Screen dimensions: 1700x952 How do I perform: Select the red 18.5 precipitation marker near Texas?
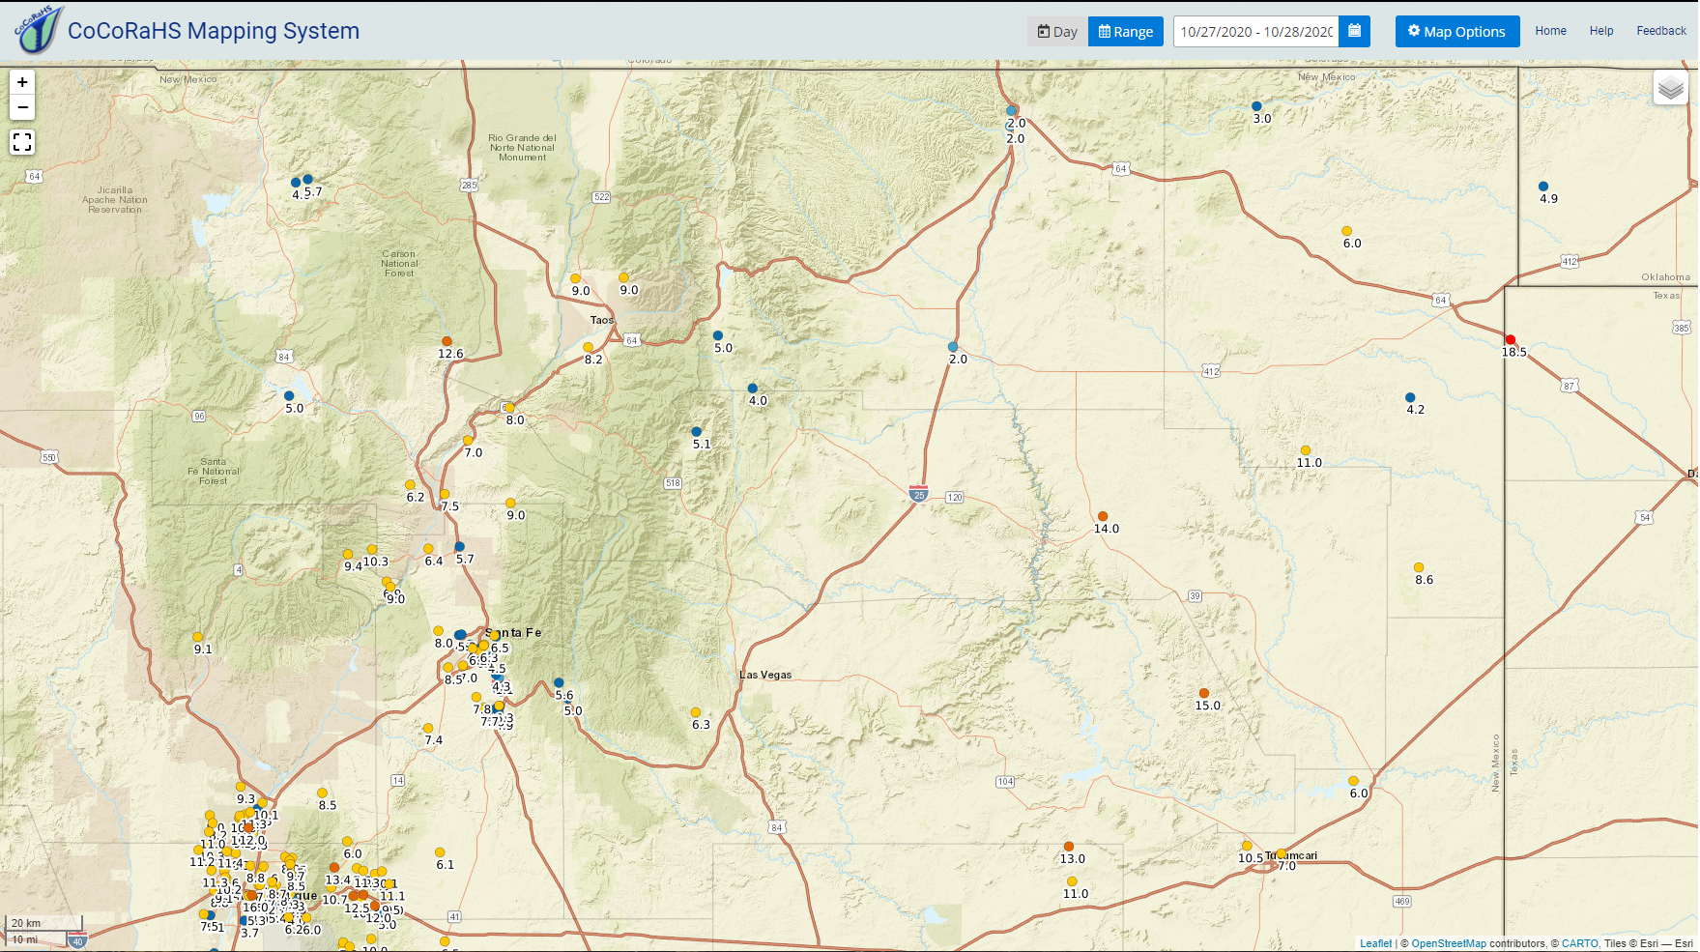pyautogui.click(x=1510, y=339)
